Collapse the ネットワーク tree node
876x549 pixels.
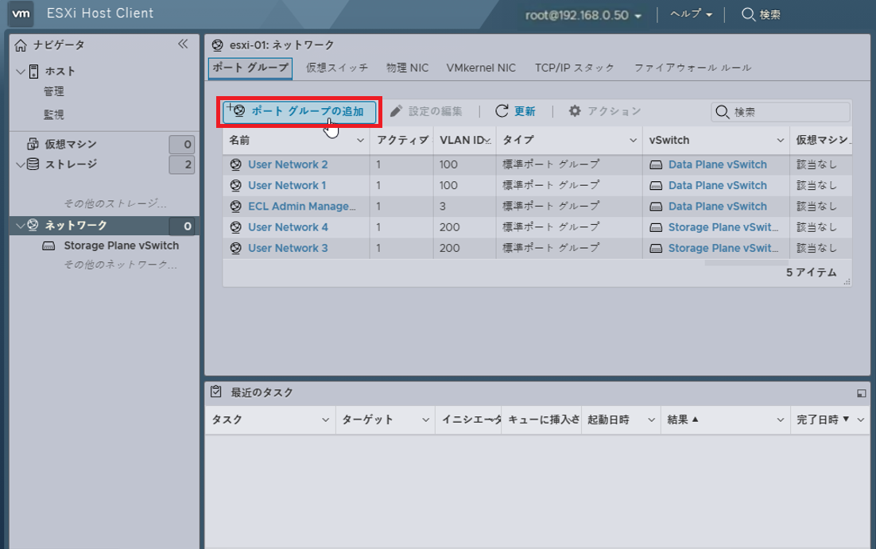[20, 226]
